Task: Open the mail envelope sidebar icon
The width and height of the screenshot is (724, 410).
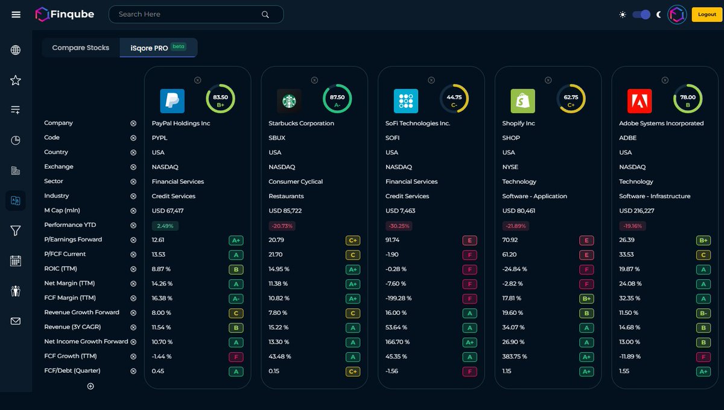Action: tap(16, 321)
